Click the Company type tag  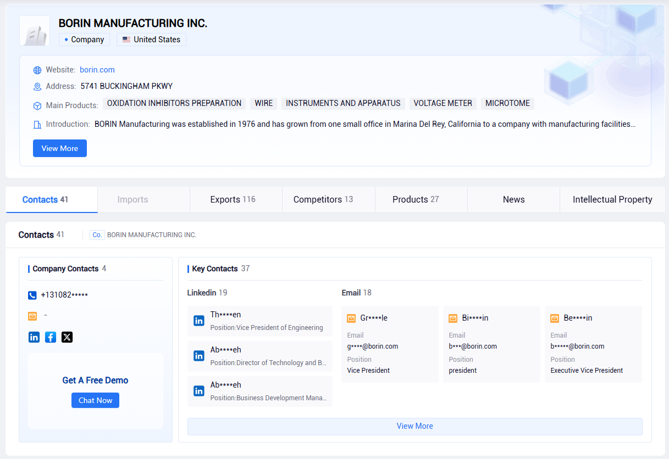point(85,40)
